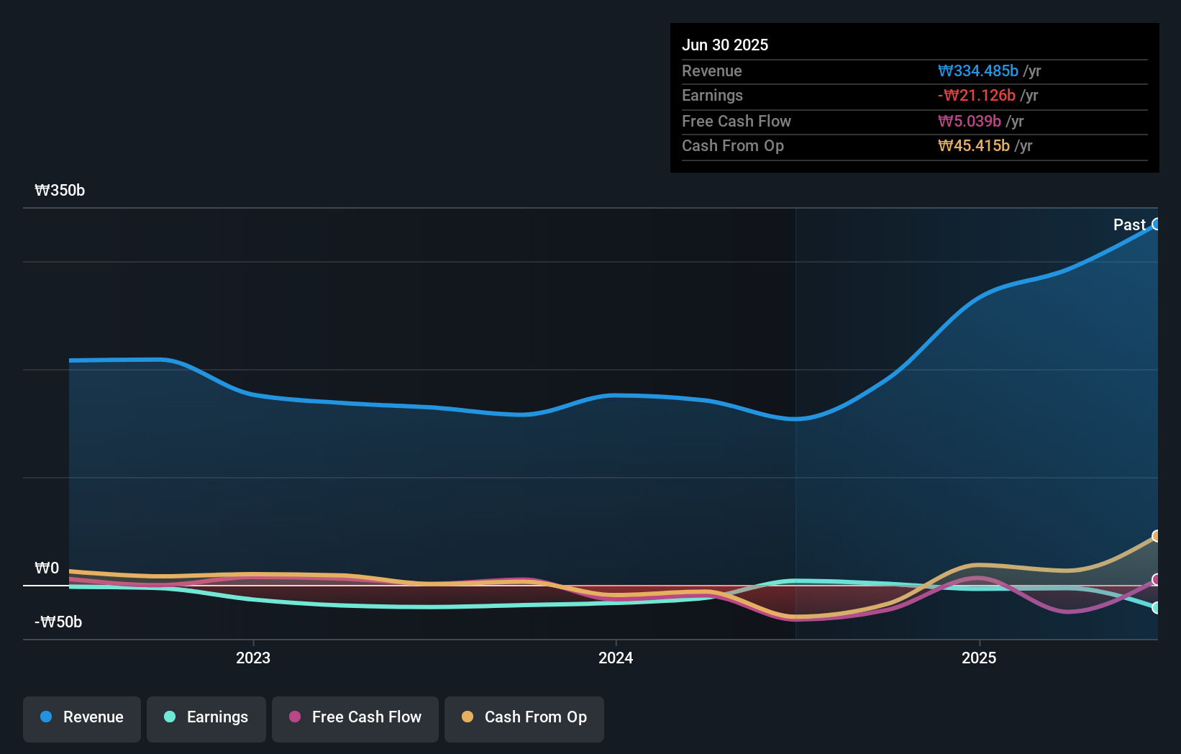This screenshot has width=1181, height=754.
Task: Click the ₩334.485b revenue value
Action: pos(978,71)
